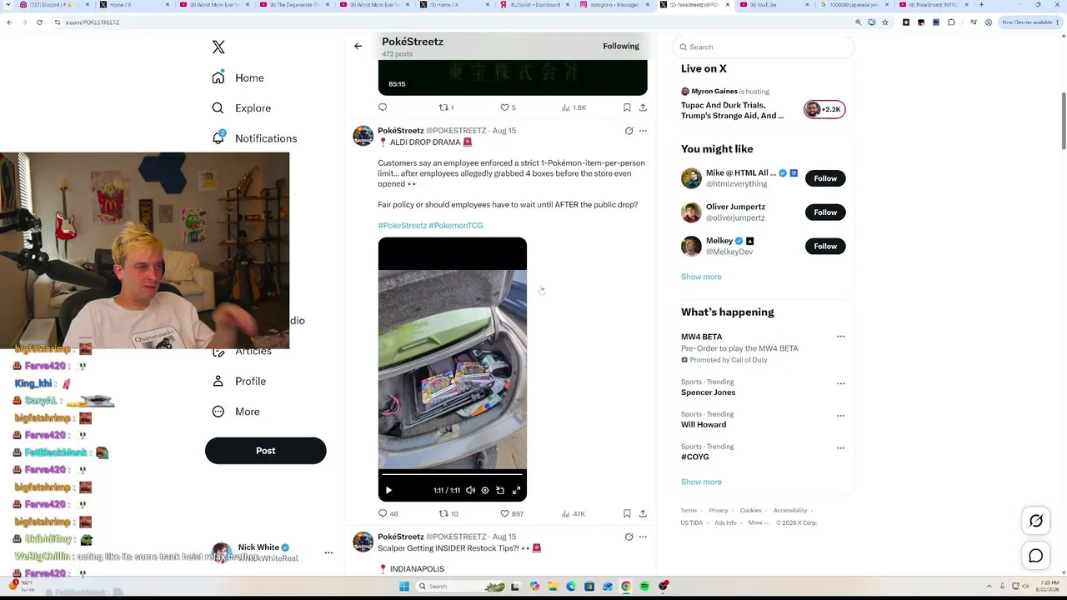The width and height of the screenshot is (1067, 600).
Task: Open more options on ALDI DROP DRAMA post
Action: (643, 131)
